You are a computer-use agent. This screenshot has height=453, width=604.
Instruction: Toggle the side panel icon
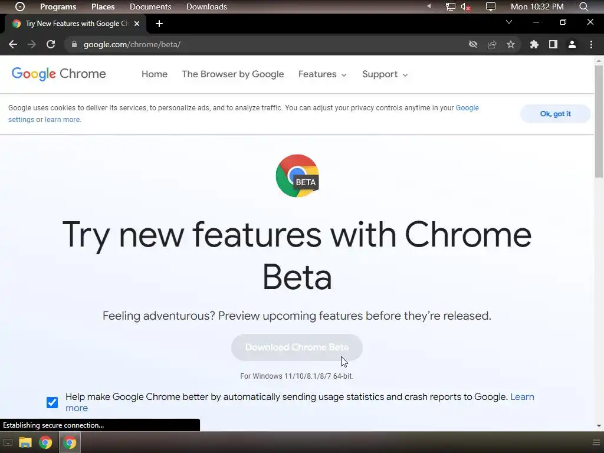click(553, 44)
